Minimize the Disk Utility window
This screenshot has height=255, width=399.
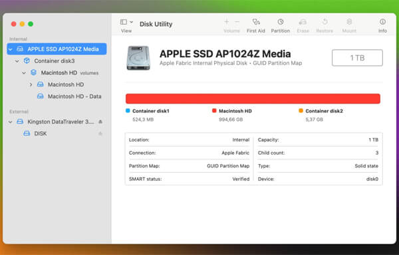[x=22, y=24]
